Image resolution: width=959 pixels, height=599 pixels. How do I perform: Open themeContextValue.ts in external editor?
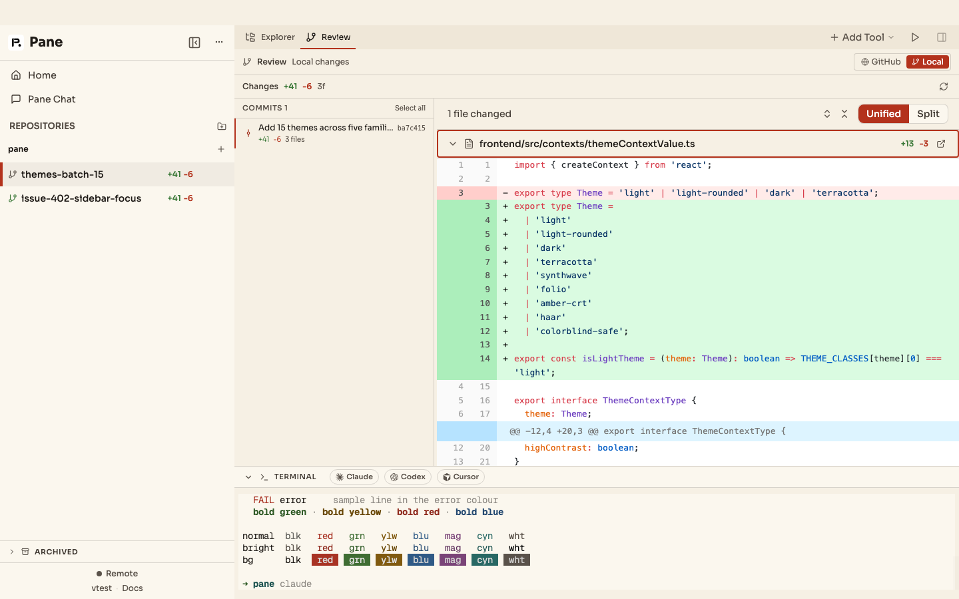pyautogui.click(x=941, y=144)
